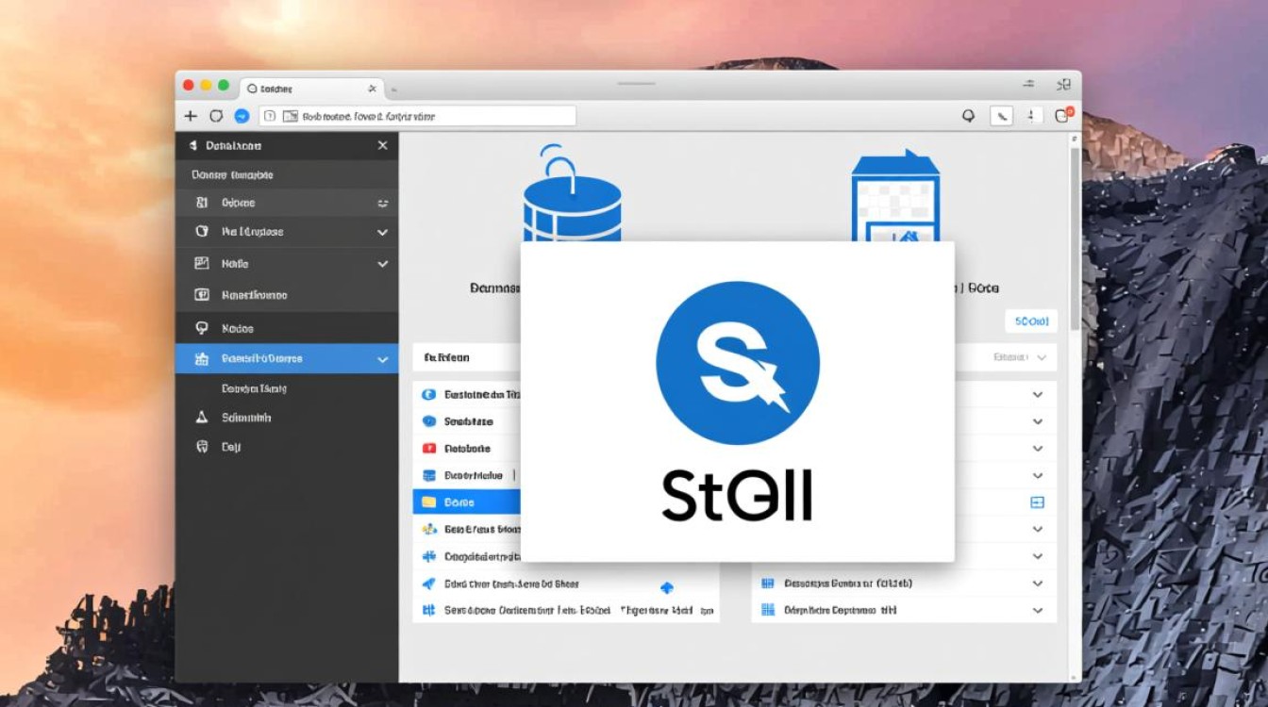Click the blue messenger icon beside address bar
Viewport: 1268px width, 707px height.
coord(242,116)
